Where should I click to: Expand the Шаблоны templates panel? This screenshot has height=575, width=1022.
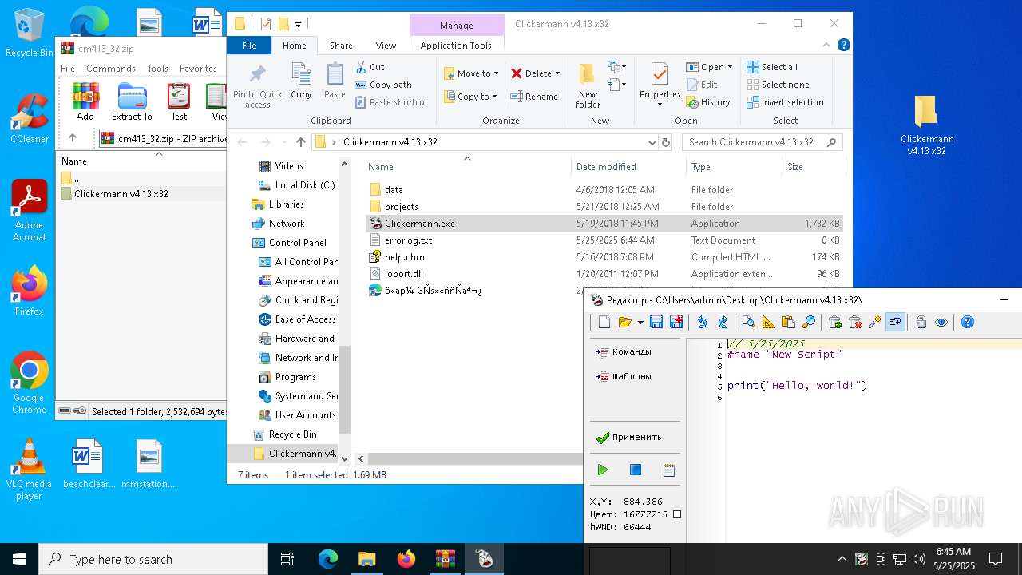click(624, 376)
